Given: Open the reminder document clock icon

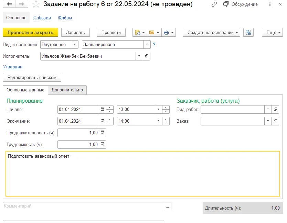Looking at the screenshot, I should [140, 33].
